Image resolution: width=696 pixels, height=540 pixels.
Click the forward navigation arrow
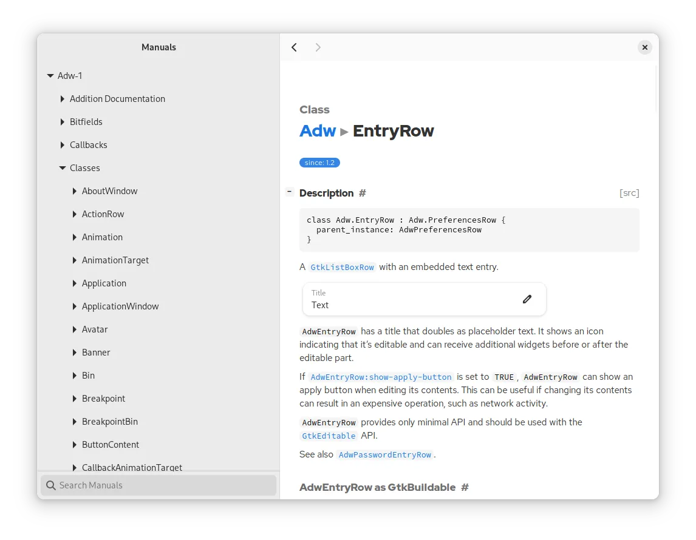tap(318, 47)
